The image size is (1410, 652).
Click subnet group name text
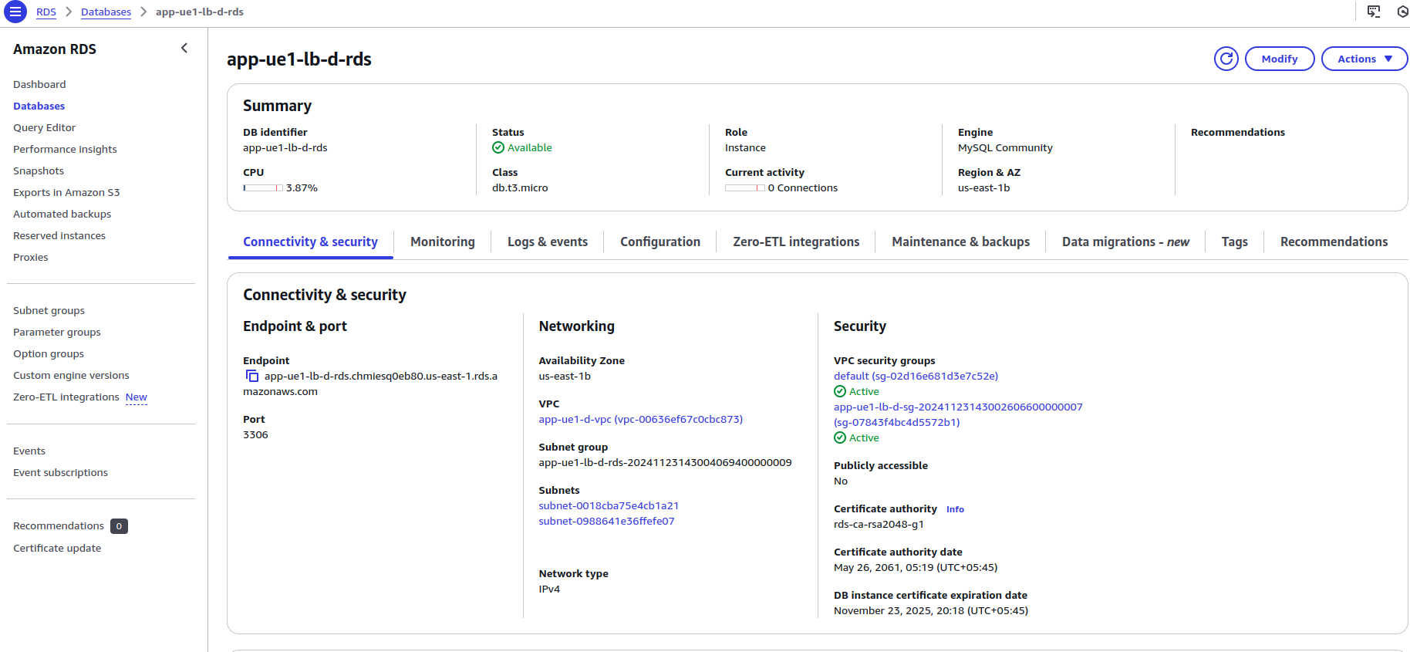(665, 462)
